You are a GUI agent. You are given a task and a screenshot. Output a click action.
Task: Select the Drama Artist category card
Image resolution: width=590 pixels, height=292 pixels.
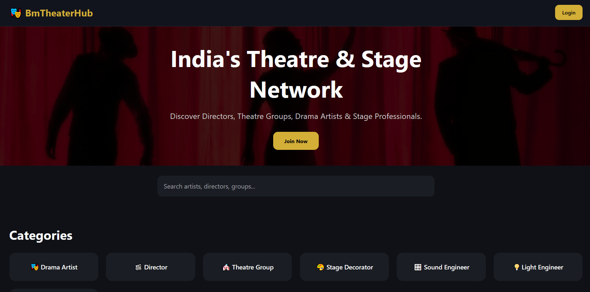[54, 267]
